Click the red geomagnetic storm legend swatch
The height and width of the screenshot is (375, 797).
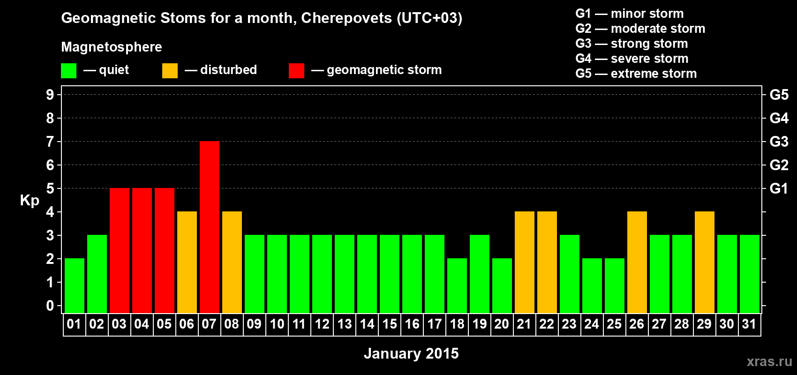tap(296, 71)
